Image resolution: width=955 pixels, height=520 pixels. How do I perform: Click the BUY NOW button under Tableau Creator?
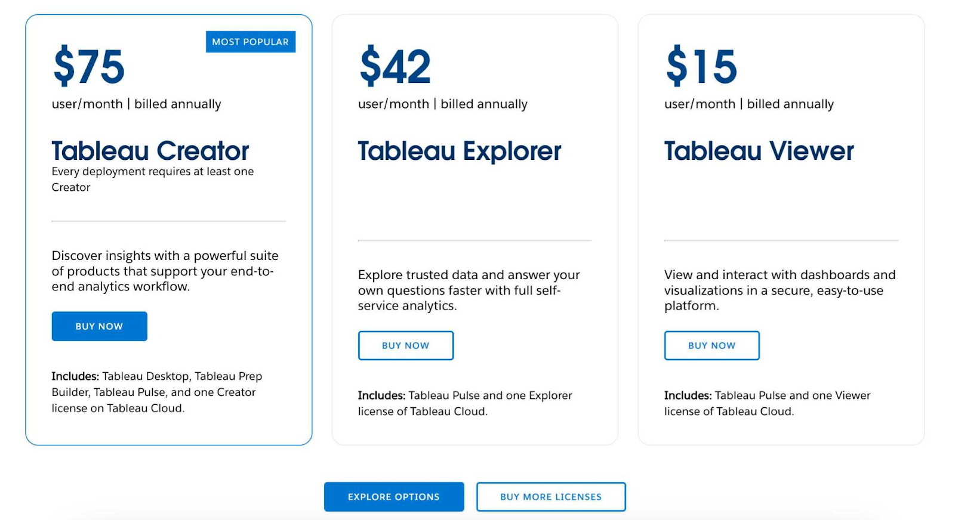[99, 326]
